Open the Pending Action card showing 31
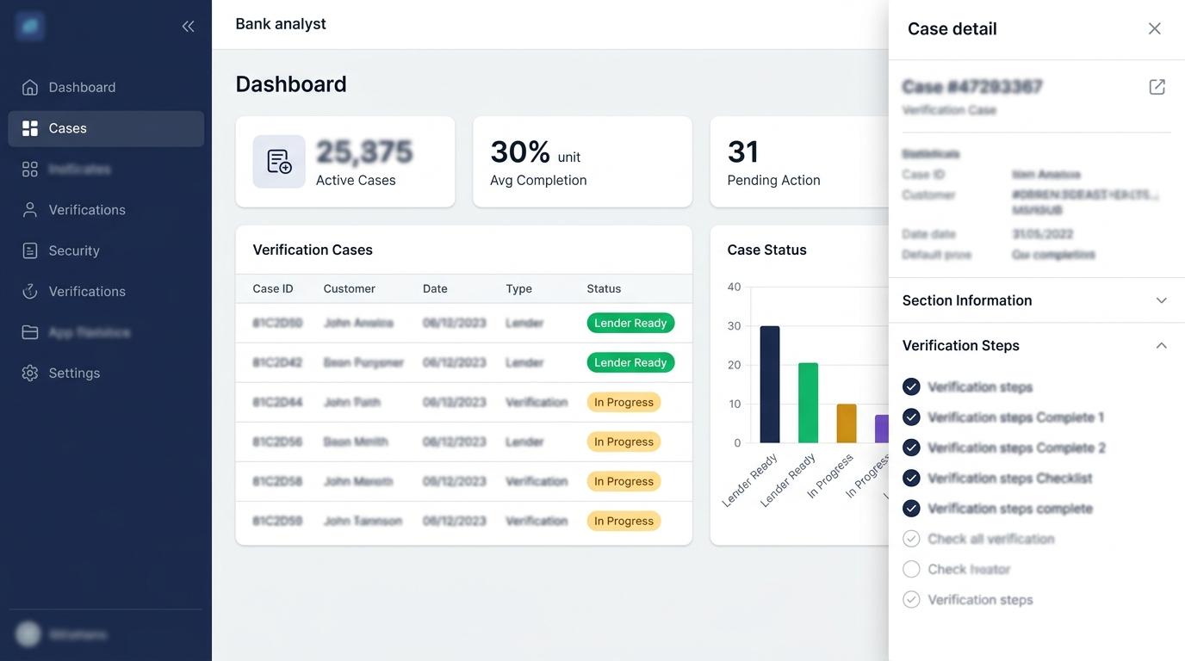This screenshot has height=661, width=1185. pos(799,162)
